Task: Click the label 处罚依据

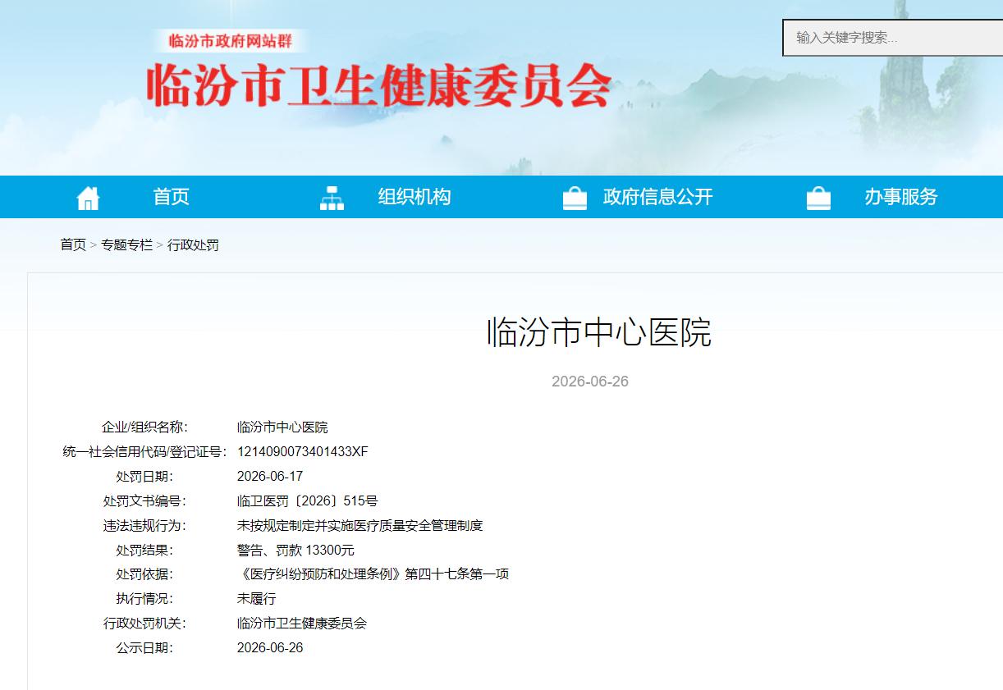Action: (144, 574)
